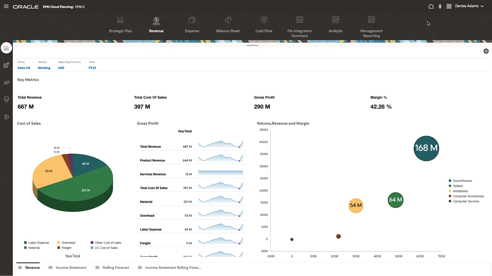The height and width of the screenshot is (276, 492).
Task: Open the Revenue cluster icon
Action: (156, 24)
